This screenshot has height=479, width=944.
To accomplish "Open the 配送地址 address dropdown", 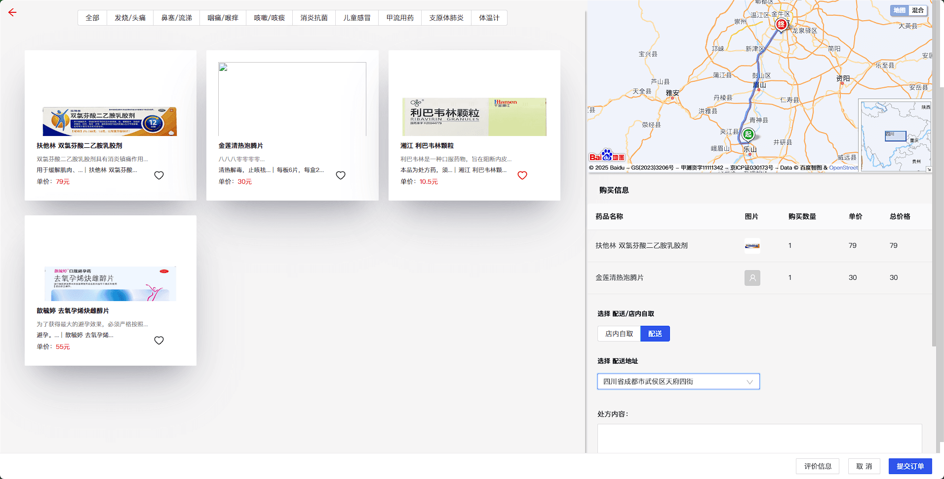I will (x=678, y=381).
